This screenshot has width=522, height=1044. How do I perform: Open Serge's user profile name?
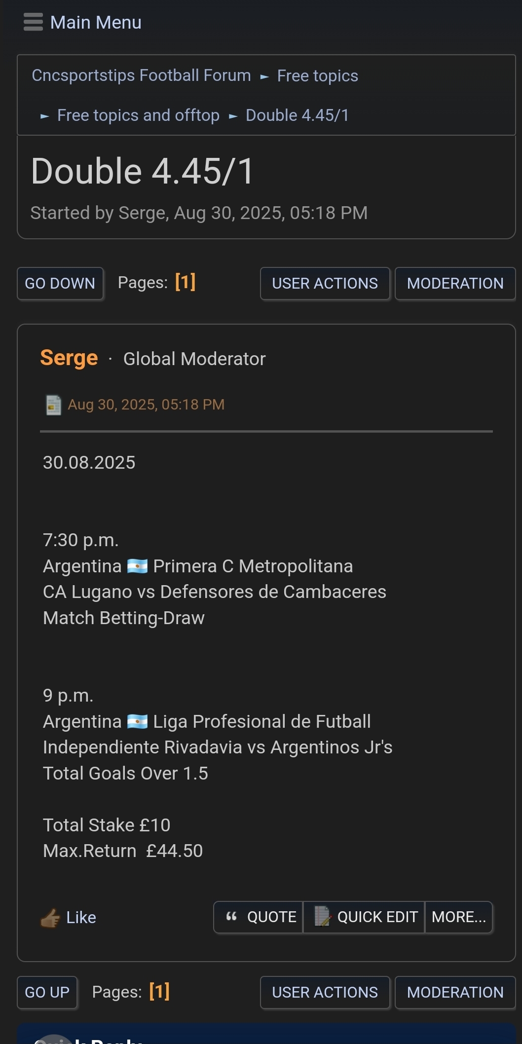pos(69,358)
